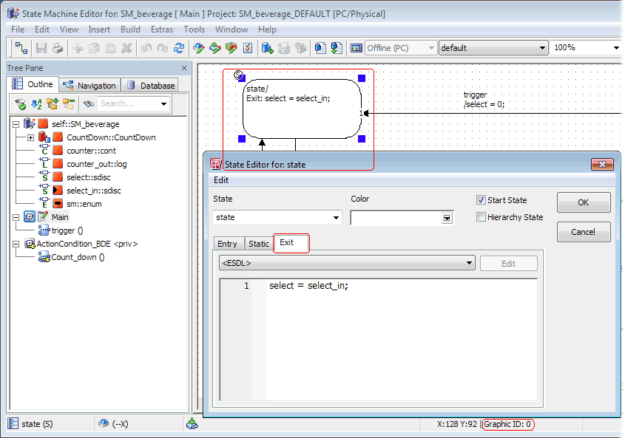This screenshot has width=625, height=438.
Task: Expand the CountDown::CountDown tree node
Action: tap(30, 138)
